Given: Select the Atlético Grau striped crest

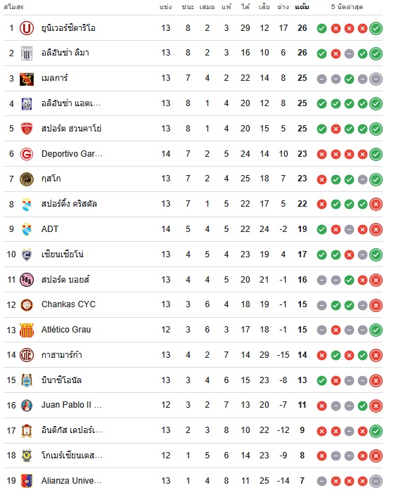Looking at the screenshot, I should (27, 330).
